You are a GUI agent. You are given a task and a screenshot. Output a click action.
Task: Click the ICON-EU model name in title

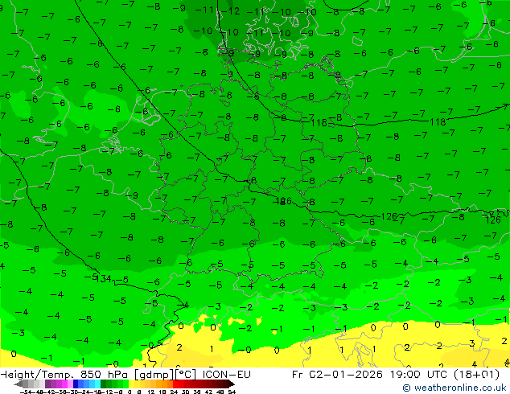pos(227,375)
